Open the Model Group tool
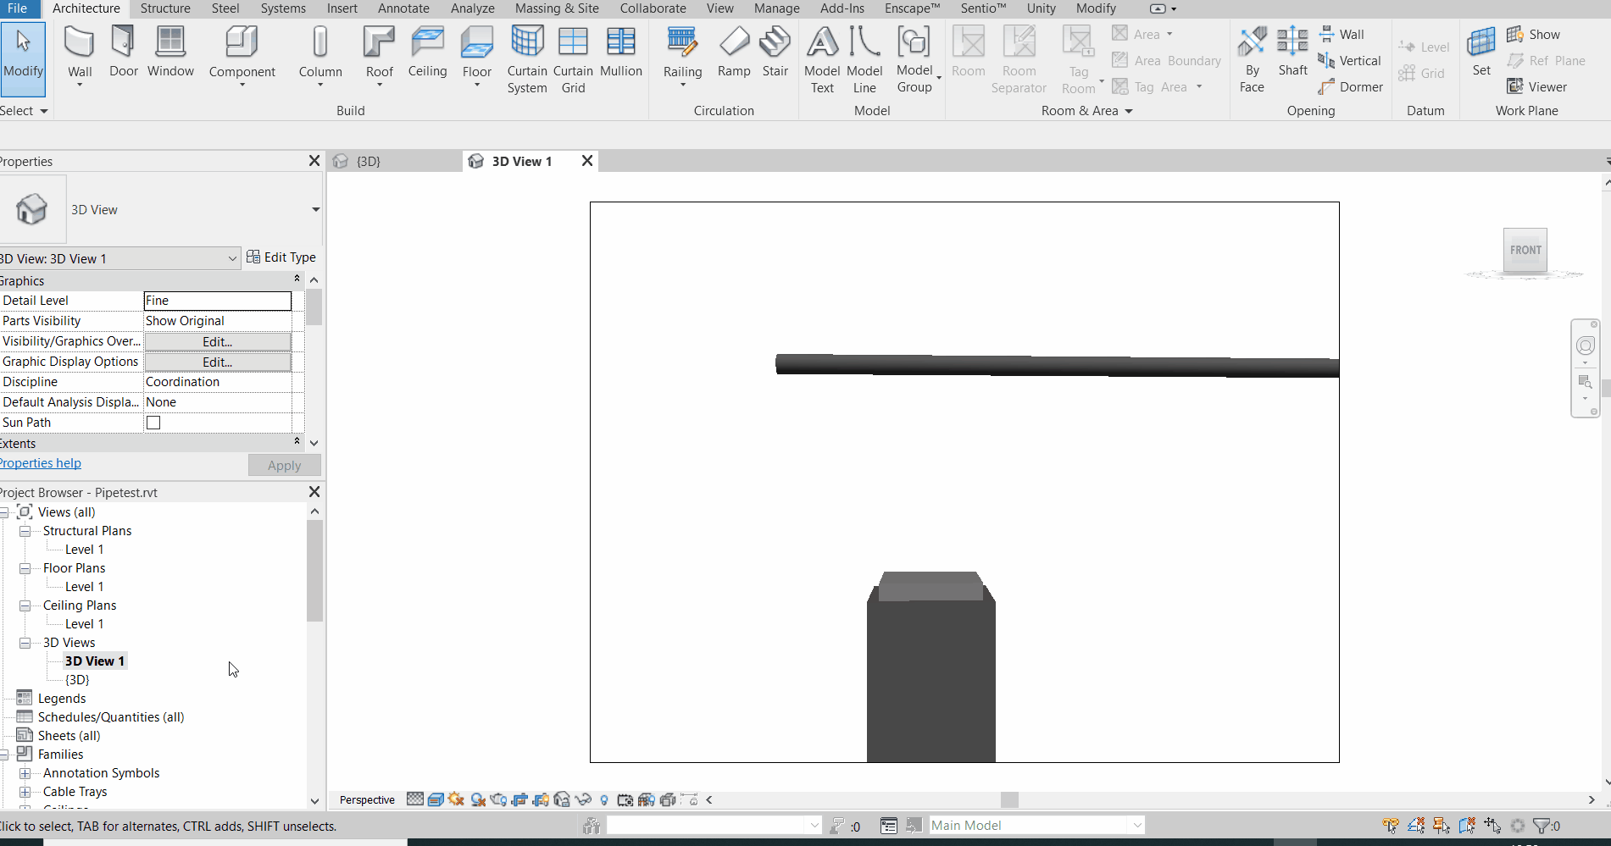 914,59
